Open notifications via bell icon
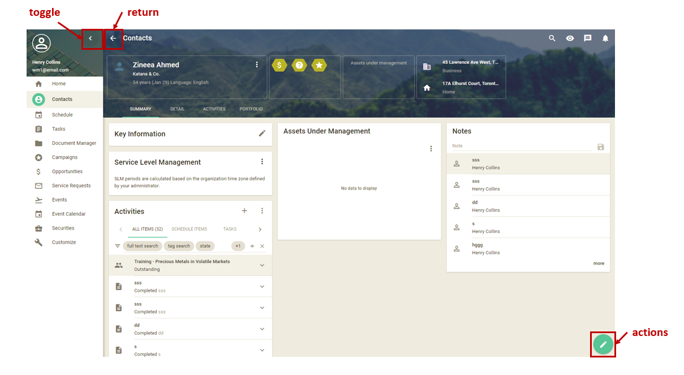 (605, 38)
